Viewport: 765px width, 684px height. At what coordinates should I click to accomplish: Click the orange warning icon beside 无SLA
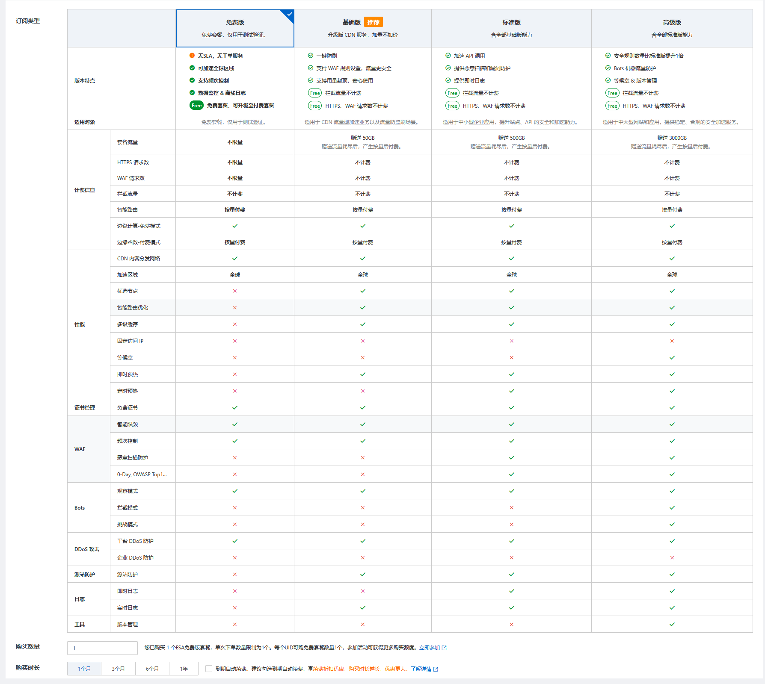192,56
